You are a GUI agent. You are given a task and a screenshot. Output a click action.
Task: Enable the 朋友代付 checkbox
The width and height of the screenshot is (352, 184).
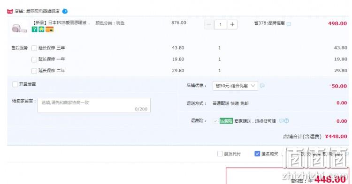tap(220, 154)
